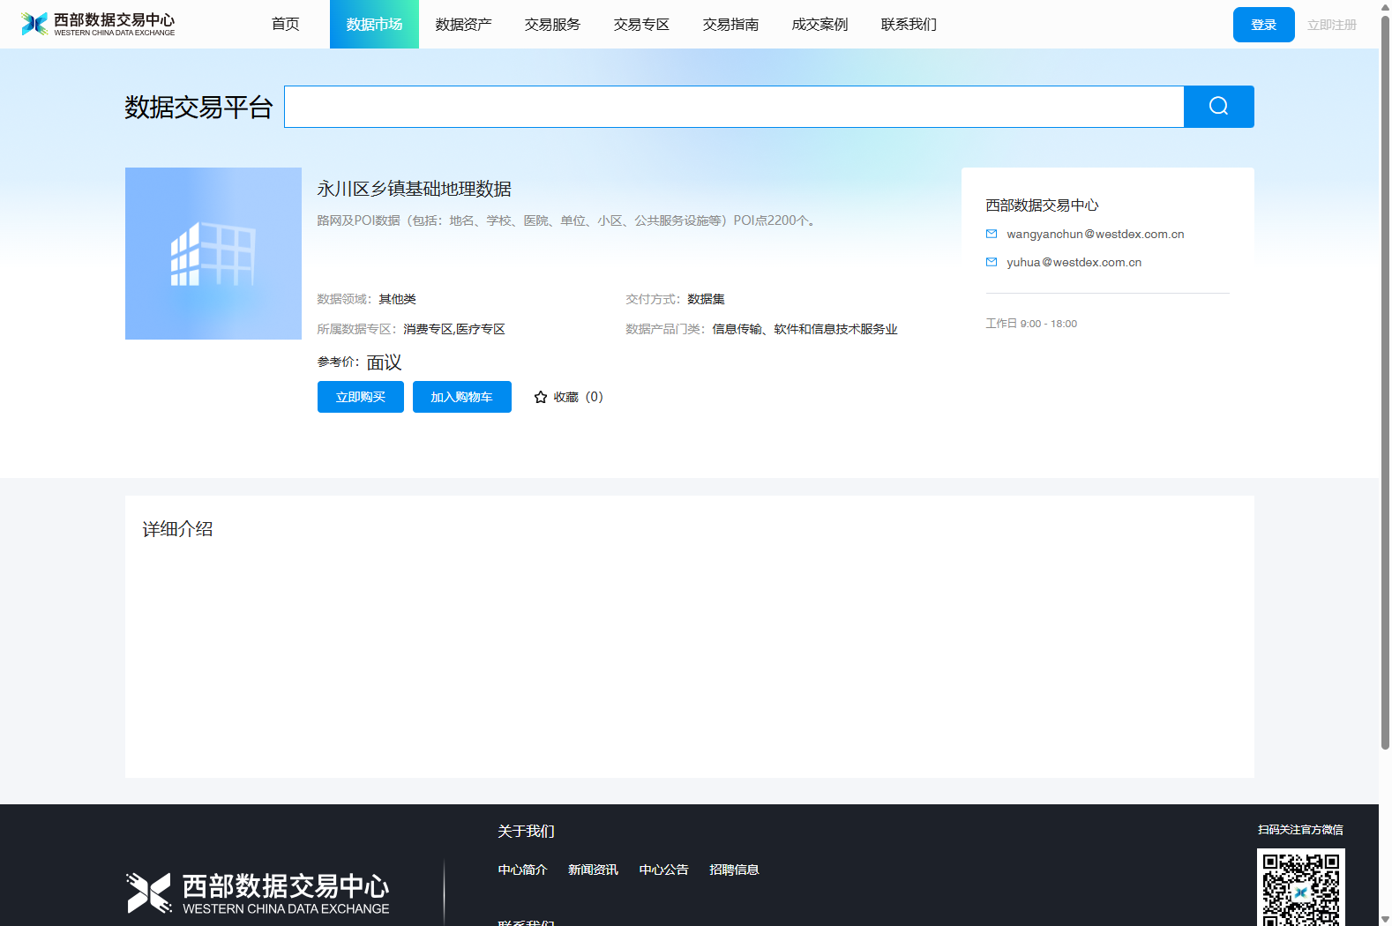The width and height of the screenshot is (1392, 926).
Task: Open 交易指南 in the top navigation
Action: point(730,24)
